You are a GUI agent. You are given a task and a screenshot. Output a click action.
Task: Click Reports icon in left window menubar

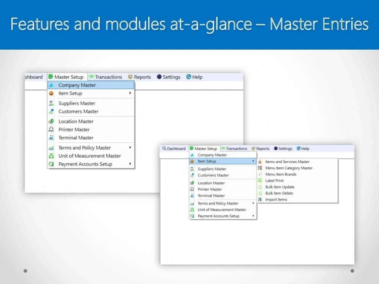point(130,77)
